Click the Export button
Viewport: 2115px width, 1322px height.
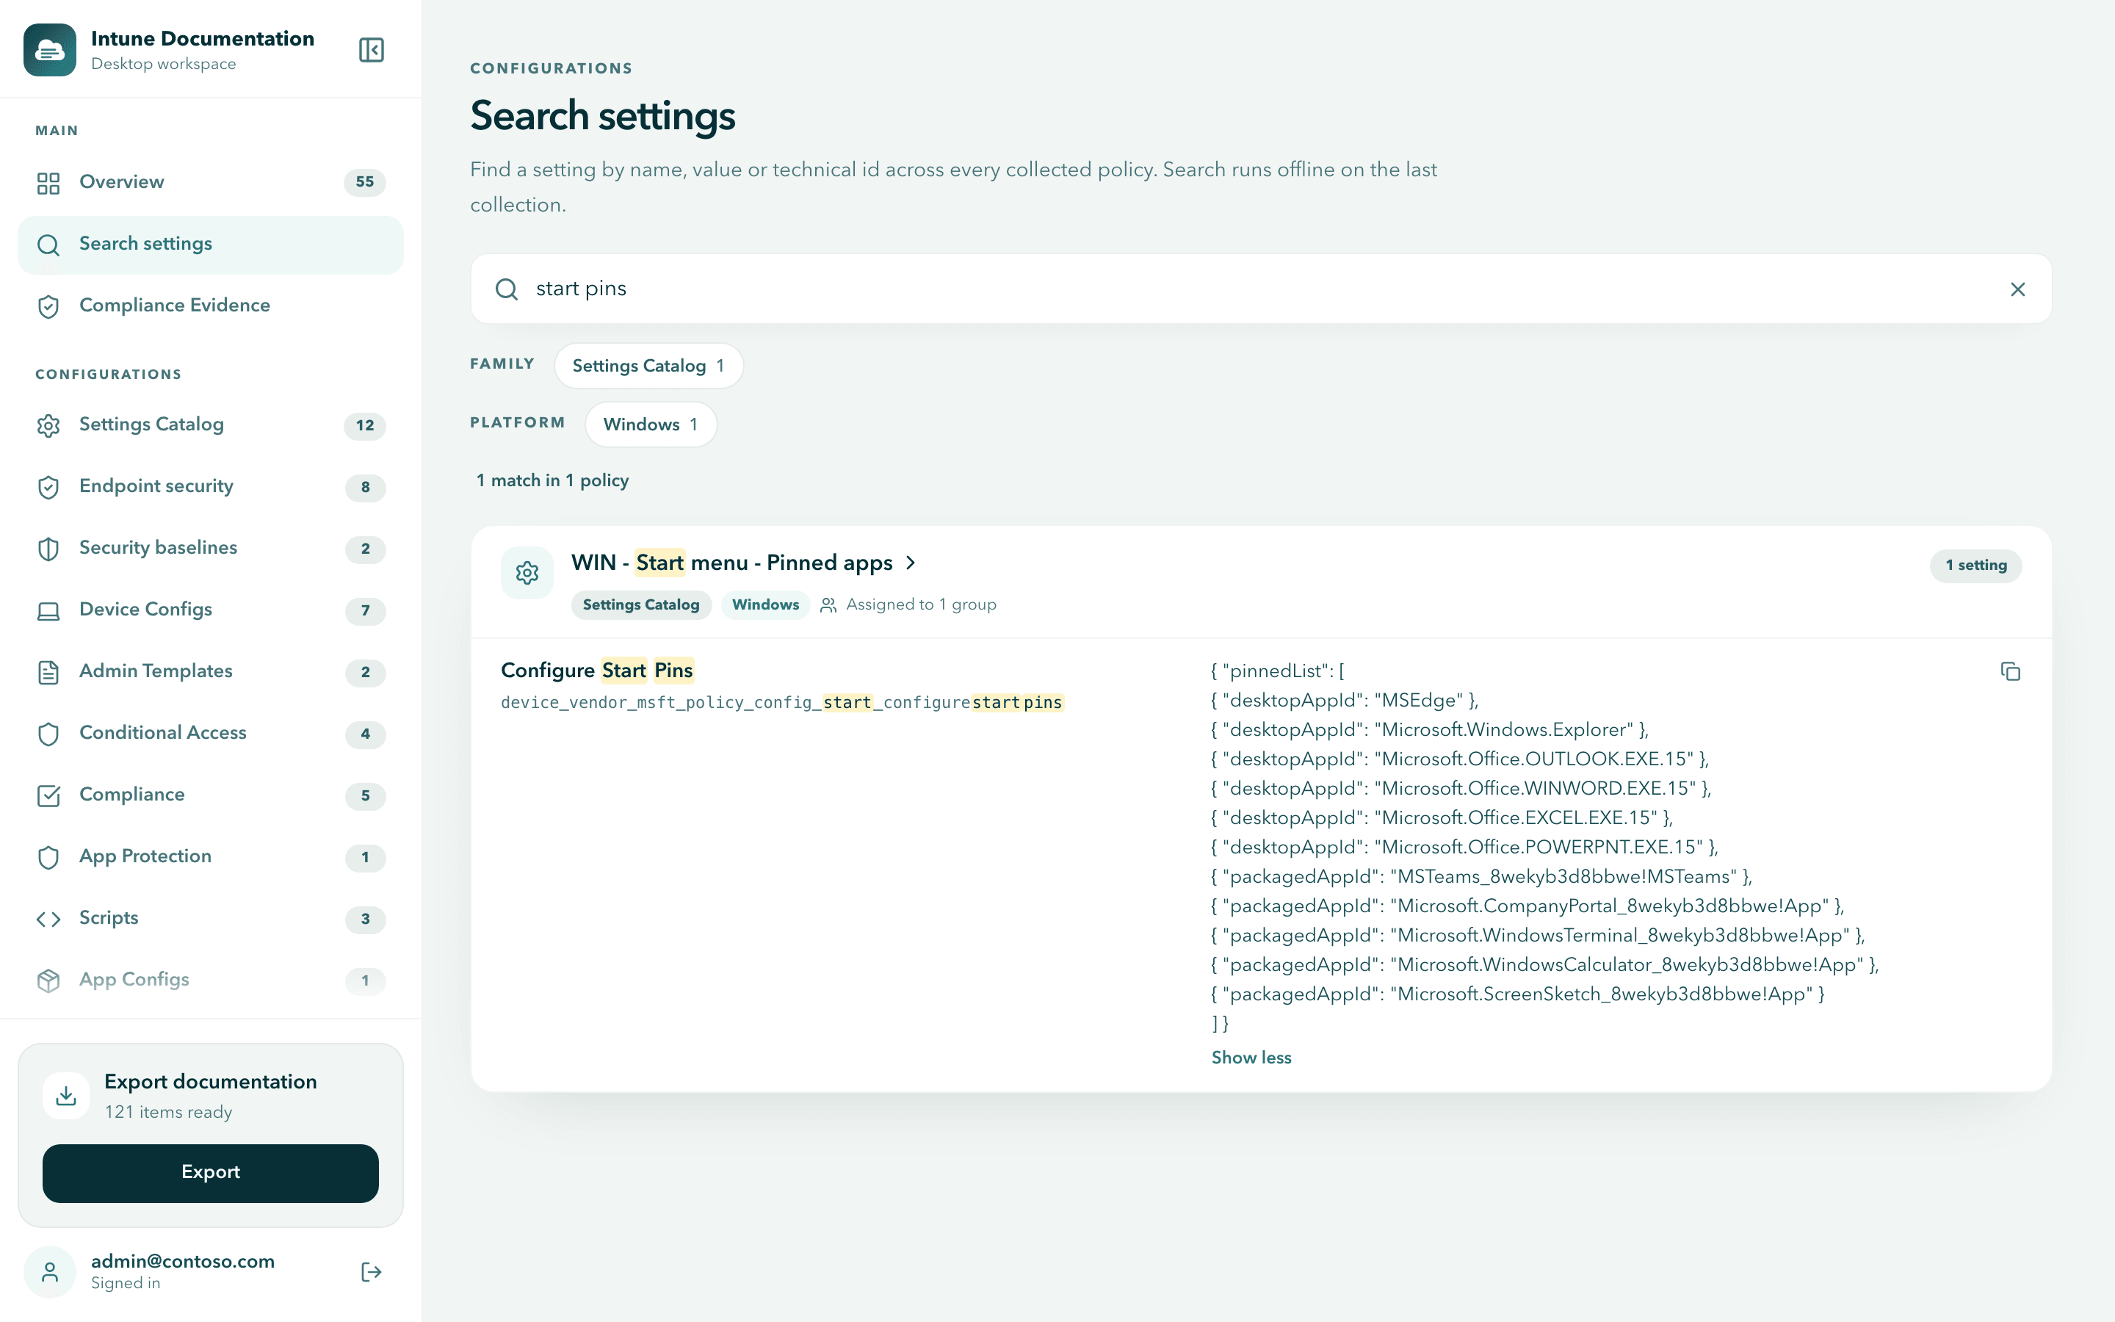211,1172
